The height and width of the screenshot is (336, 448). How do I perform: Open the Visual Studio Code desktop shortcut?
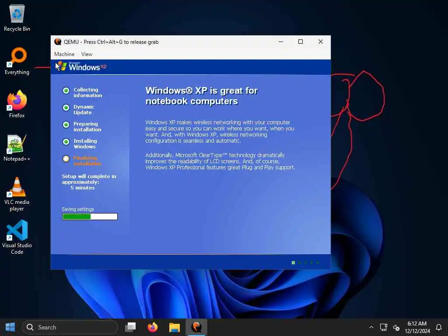coord(17,237)
